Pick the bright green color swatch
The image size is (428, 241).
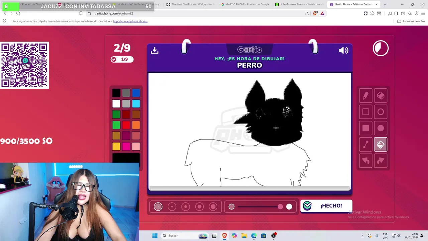[116, 125]
